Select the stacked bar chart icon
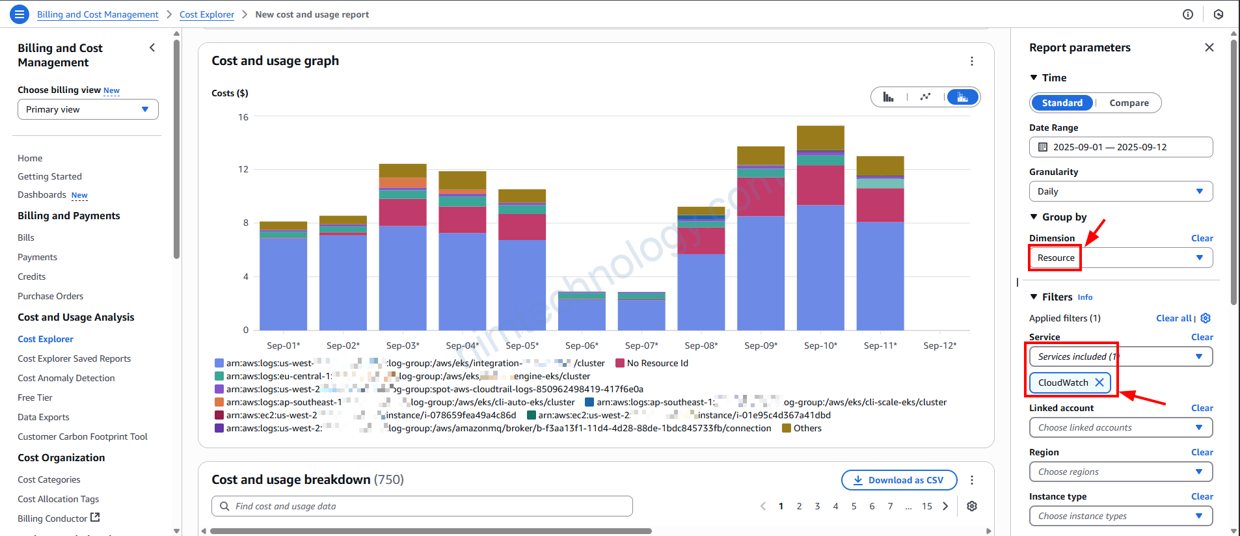Viewport: 1240px width, 536px height. coord(962,98)
